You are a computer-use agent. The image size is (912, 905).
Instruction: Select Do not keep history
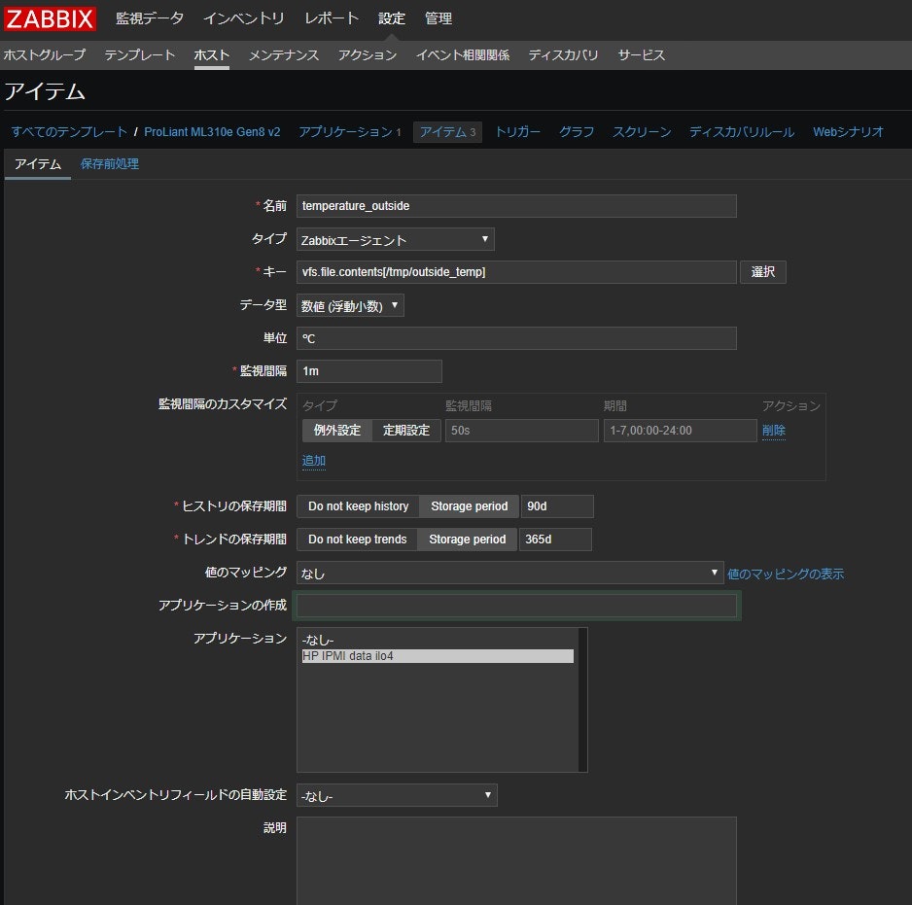358,506
